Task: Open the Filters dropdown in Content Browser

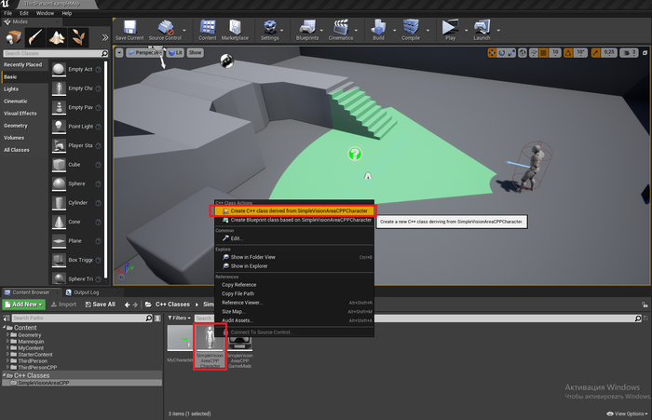Action: point(179,318)
